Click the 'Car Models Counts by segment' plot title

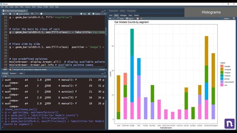click(x=131, y=22)
